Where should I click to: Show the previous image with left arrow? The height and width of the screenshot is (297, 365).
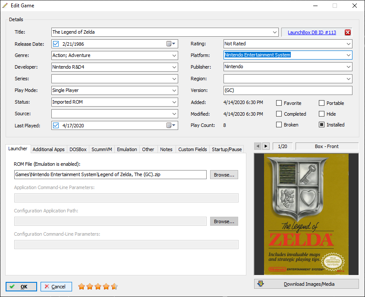(x=258, y=146)
